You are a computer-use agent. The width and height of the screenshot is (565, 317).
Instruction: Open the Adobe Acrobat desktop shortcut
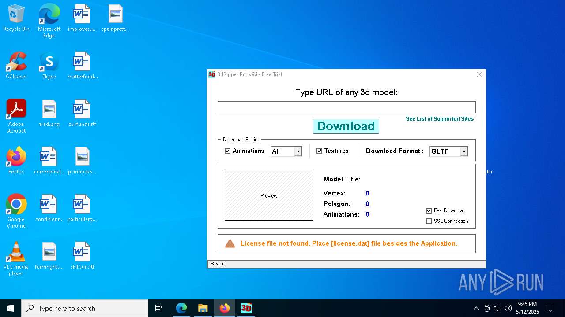pos(16,116)
